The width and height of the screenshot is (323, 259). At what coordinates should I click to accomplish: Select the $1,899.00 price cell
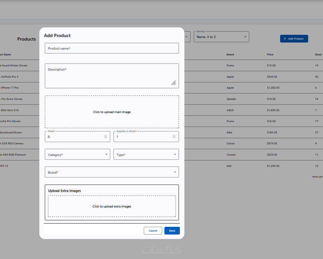point(273,110)
